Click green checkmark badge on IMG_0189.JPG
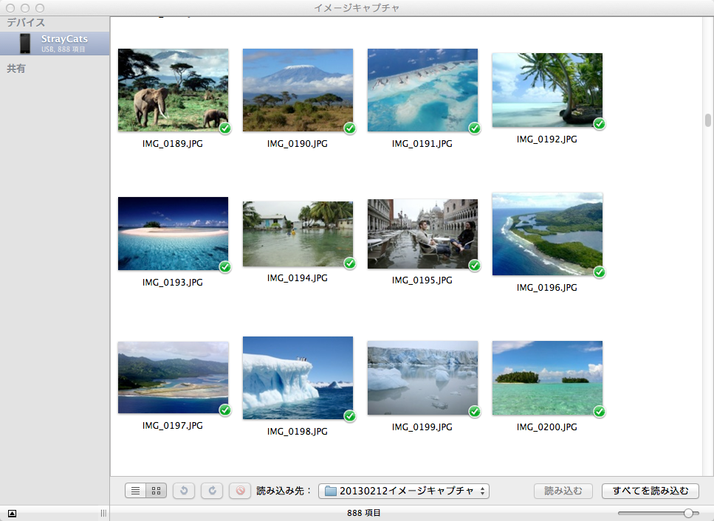714x521 pixels. [225, 128]
